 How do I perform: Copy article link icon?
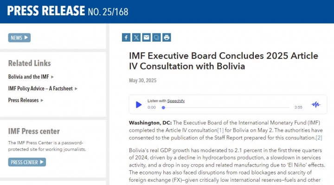click(x=157, y=37)
